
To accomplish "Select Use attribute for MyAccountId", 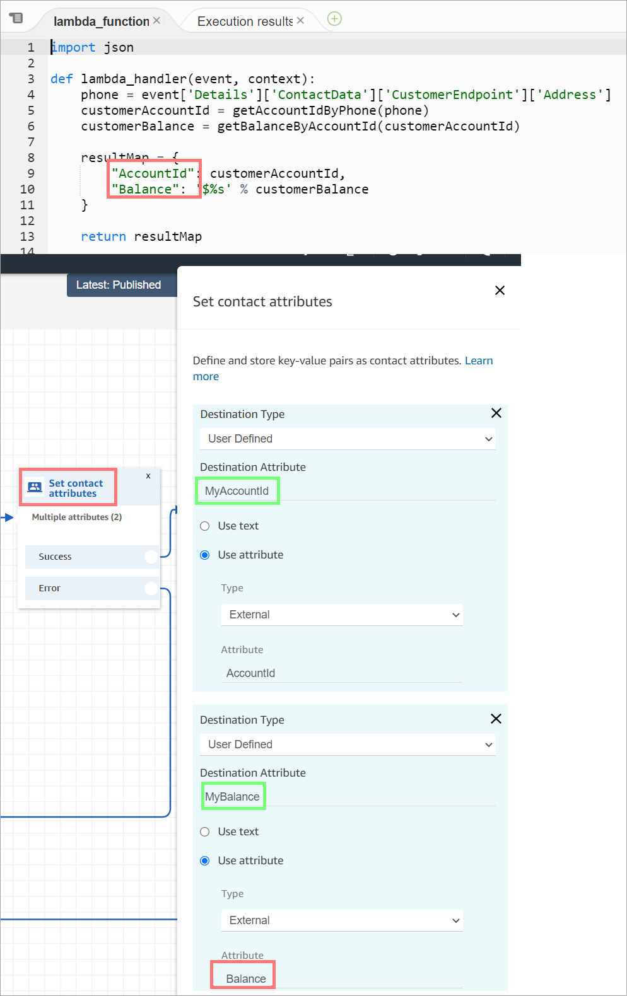I will [205, 555].
